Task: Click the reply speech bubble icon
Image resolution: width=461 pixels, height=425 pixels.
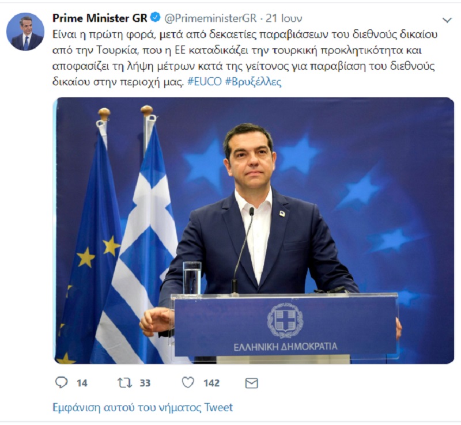Action: 62,383
